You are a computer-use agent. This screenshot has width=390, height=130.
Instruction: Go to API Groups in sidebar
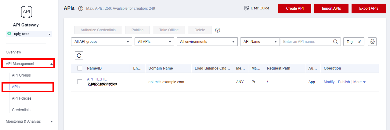21,75
